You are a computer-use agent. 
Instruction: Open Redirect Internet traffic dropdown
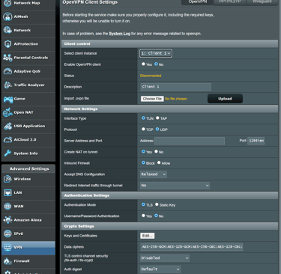(x=175, y=186)
